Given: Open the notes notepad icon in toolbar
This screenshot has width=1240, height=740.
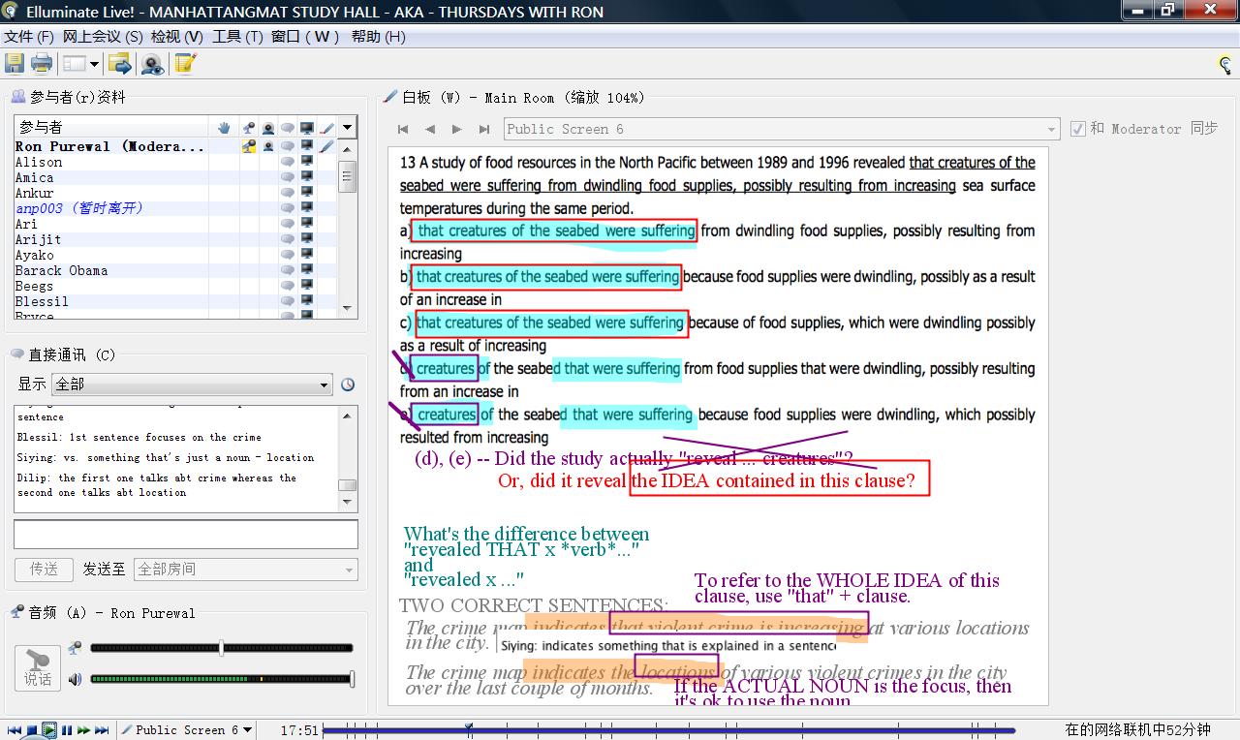Looking at the screenshot, I should [x=185, y=64].
